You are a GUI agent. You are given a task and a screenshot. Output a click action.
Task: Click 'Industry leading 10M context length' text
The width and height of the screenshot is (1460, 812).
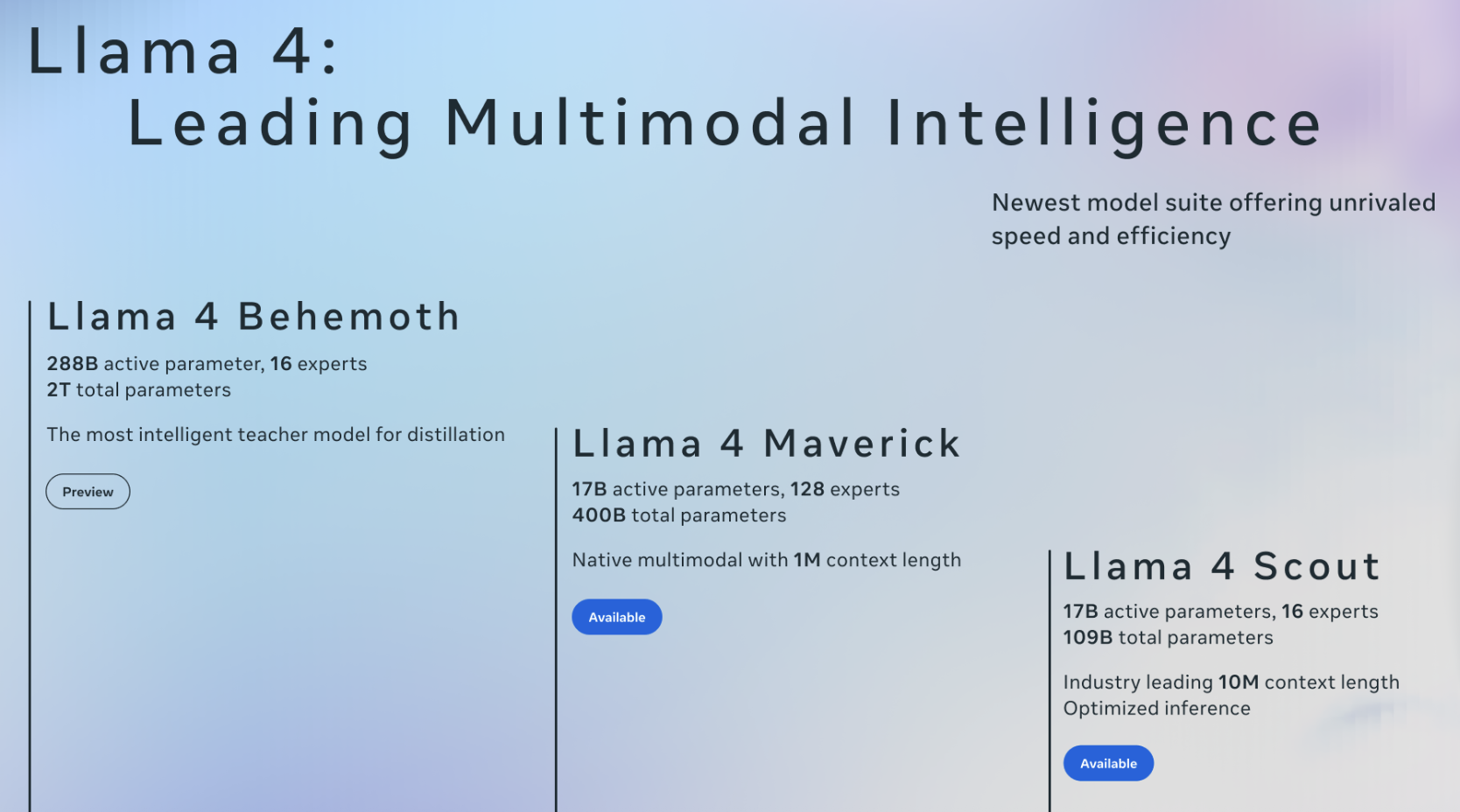click(x=1232, y=682)
